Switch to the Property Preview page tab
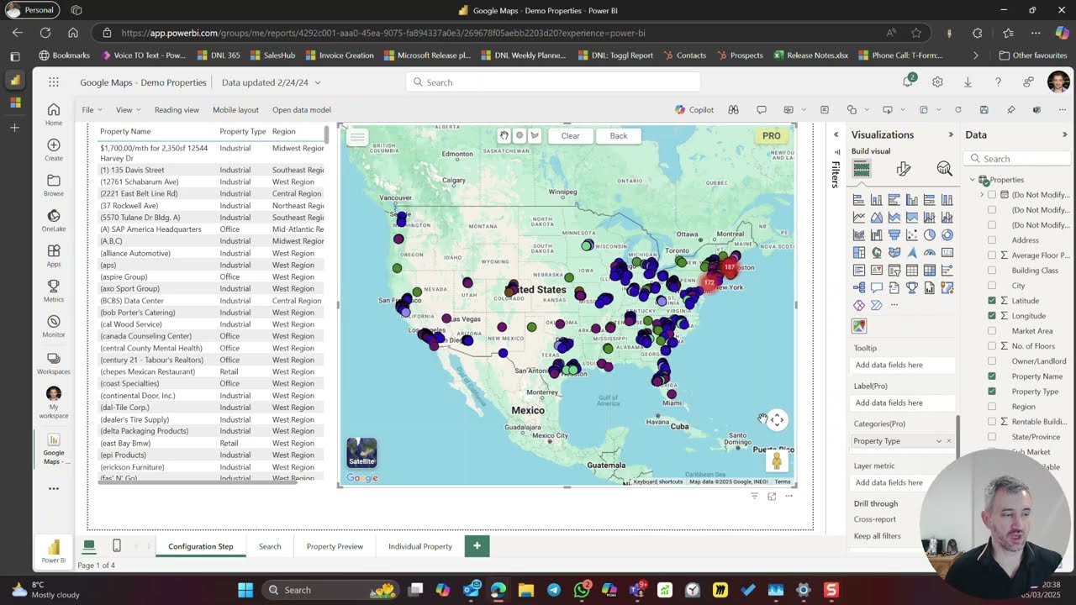 pyautogui.click(x=335, y=546)
